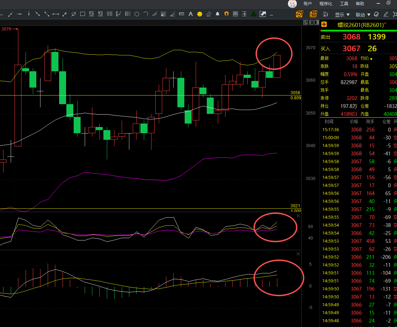Click the 时间 column header
This screenshot has width=397, height=327.
(x=329, y=121)
